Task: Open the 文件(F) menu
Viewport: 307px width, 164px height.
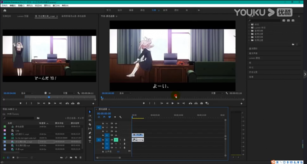Action: (4, 6)
